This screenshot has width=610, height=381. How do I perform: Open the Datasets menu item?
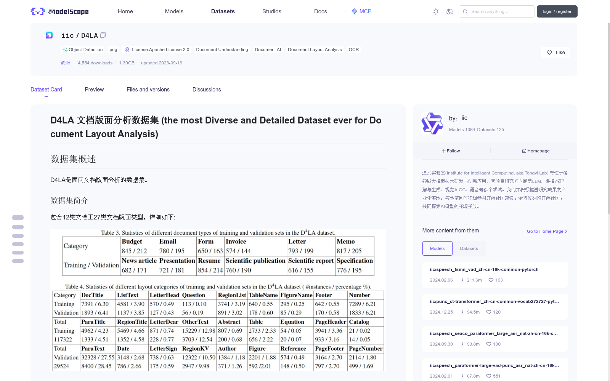click(x=223, y=11)
